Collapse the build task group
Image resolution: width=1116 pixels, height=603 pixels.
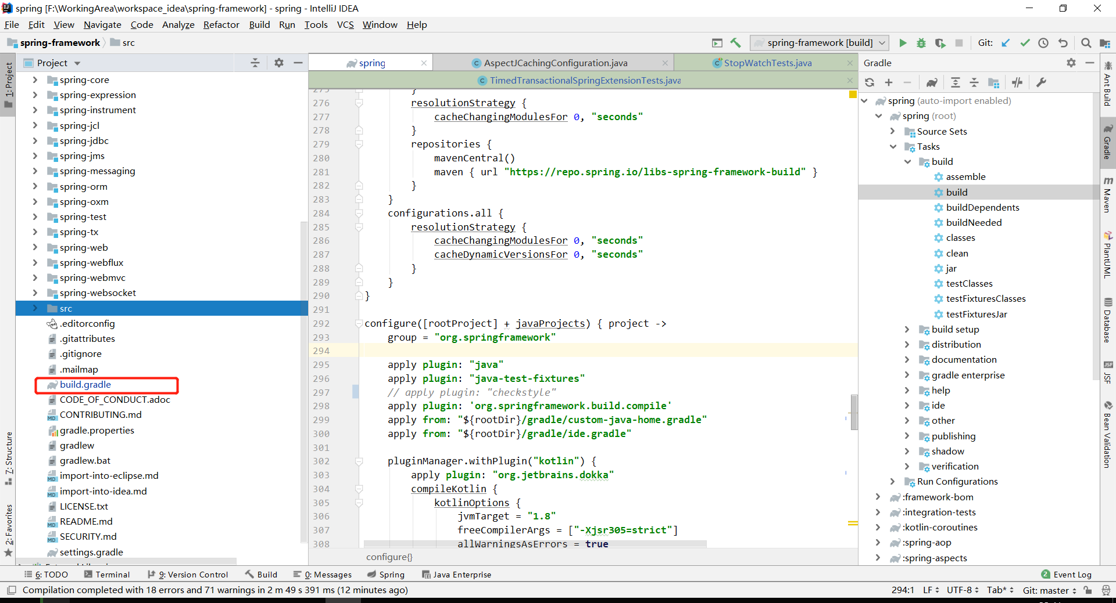coord(908,161)
